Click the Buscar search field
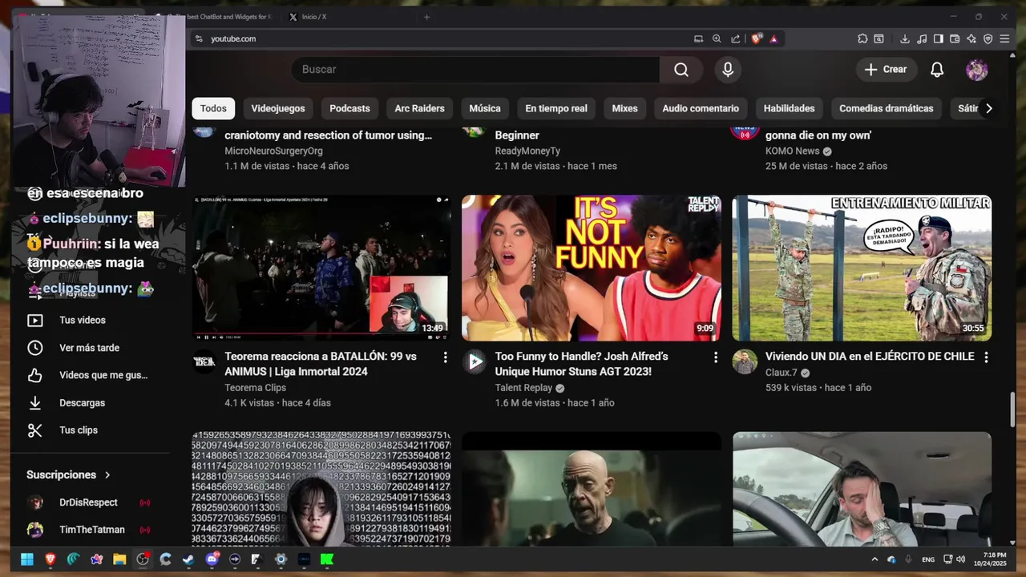Screen dimensions: 1026x577 tap(476, 70)
